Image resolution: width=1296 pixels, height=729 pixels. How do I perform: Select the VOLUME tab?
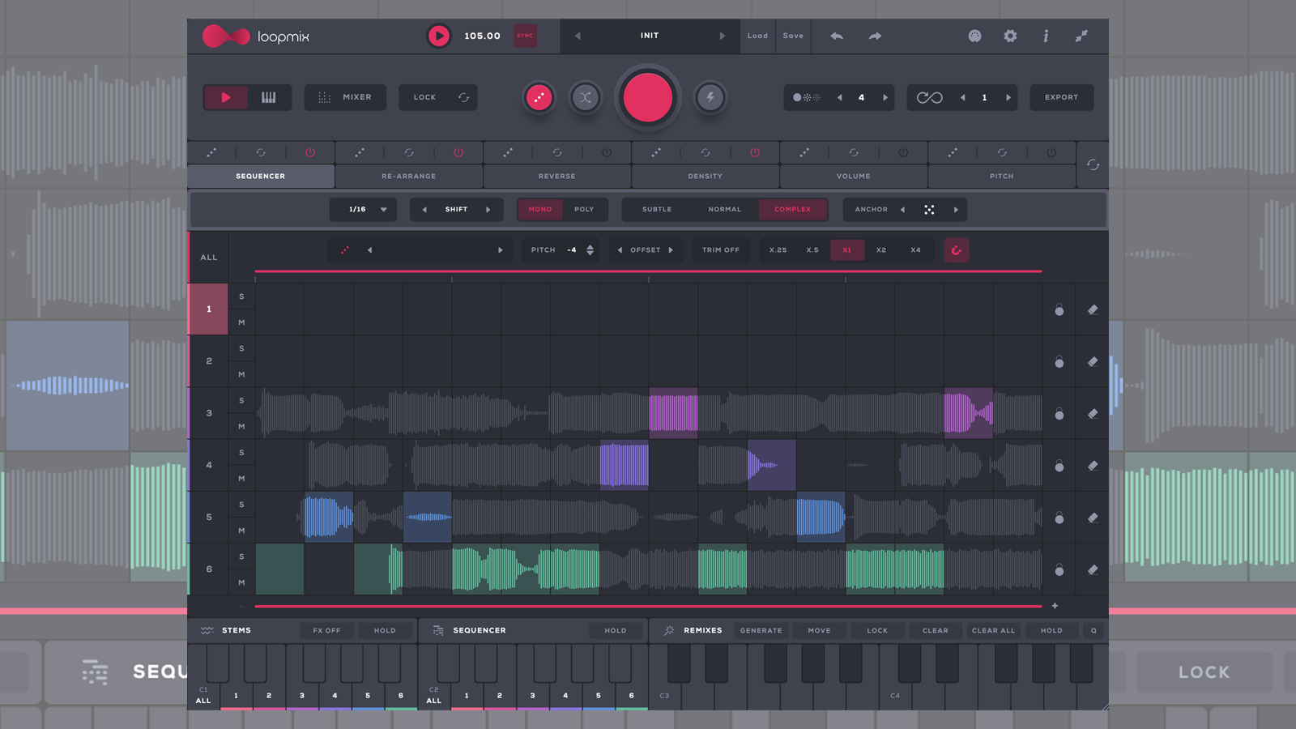(x=854, y=176)
